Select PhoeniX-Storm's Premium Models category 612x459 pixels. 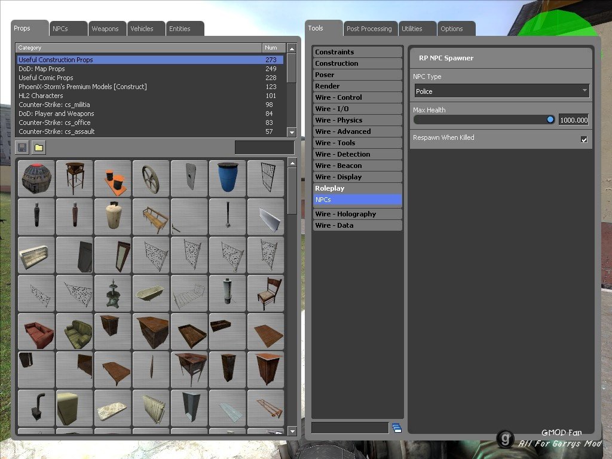point(151,87)
